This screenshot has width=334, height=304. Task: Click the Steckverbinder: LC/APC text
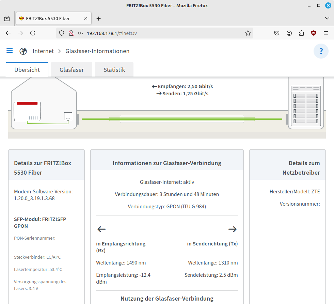pyautogui.click(x=37, y=257)
